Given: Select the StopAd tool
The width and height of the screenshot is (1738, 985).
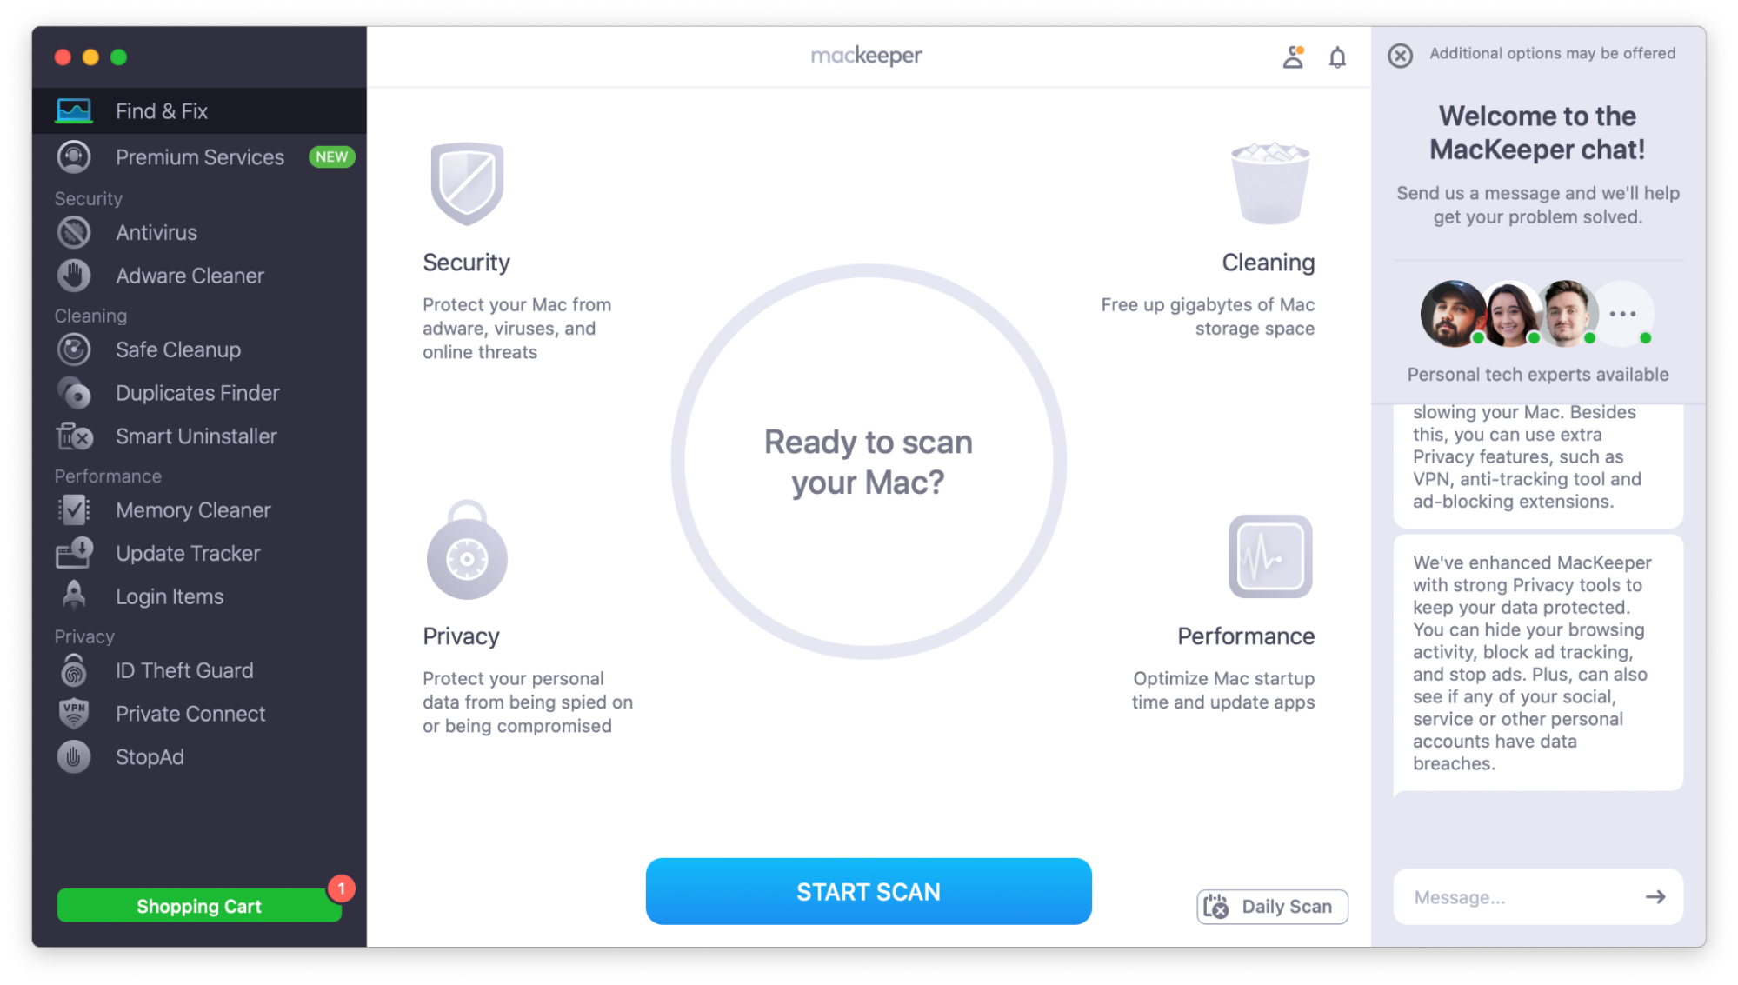Looking at the screenshot, I should [199, 757].
